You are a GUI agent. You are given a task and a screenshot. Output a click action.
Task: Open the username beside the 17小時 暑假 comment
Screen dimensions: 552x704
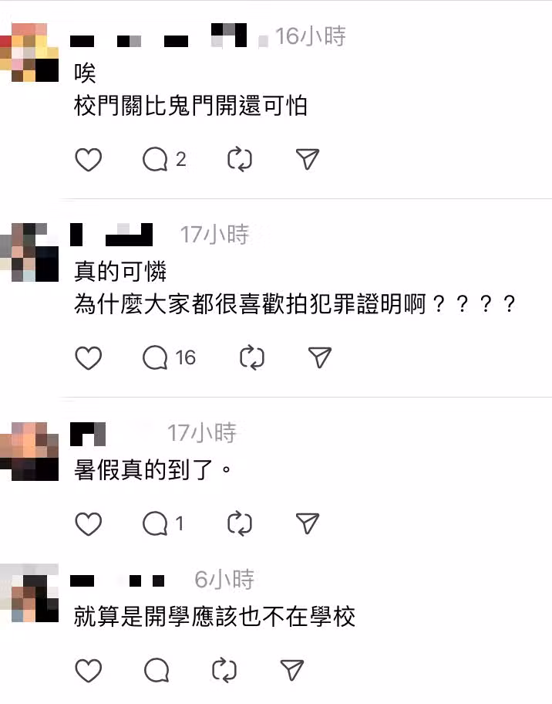[x=88, y=434]
